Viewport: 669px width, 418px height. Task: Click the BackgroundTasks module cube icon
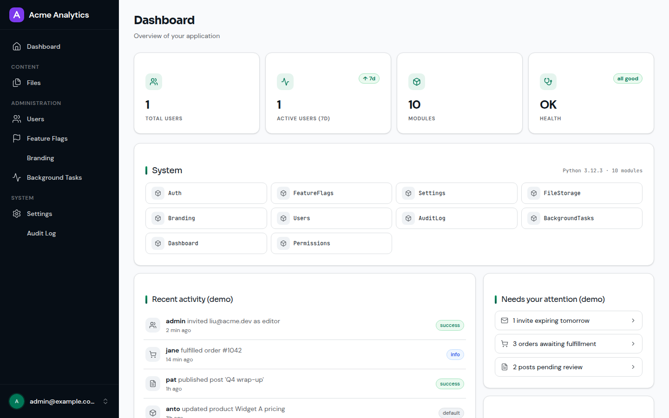click(x=534, y=218)
